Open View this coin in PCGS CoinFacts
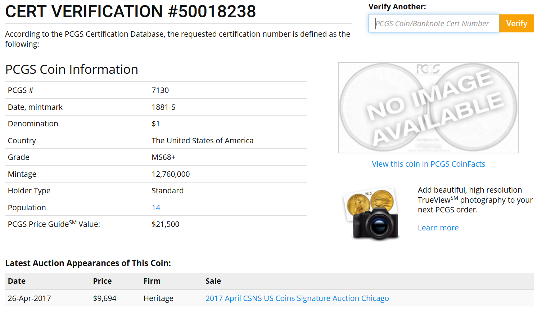Viewport: 546px width, 328px height. [428, 164]
